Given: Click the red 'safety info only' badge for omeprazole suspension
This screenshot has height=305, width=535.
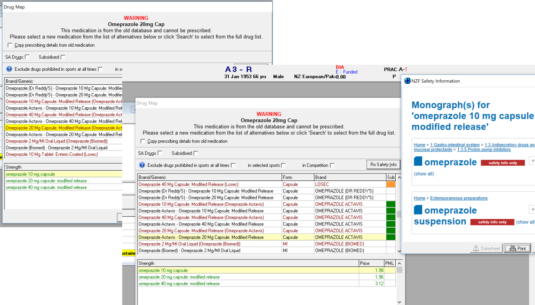Looking at the screenshot, I should pyautogui.click(x=492, y=222).
